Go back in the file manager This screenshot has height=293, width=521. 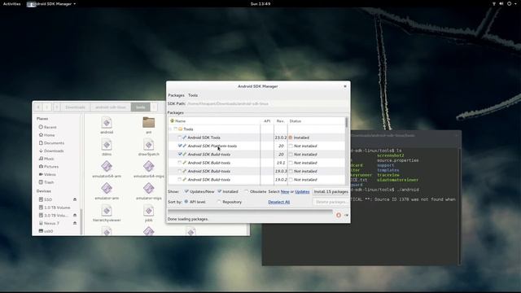click(x=38, y=107)
